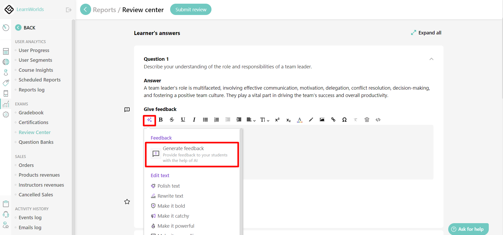The image size is (503, 235).
Task: Insert a link in the feedback
Action: tap(333, 120)
